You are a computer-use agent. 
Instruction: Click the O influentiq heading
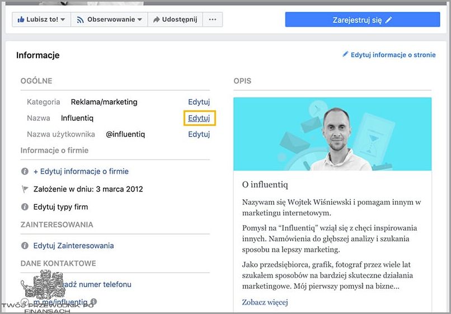point(265,185)
